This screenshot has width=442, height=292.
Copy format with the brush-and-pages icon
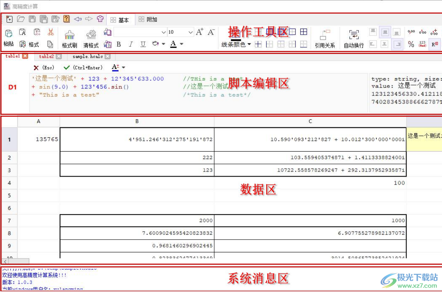click(108, 32)
